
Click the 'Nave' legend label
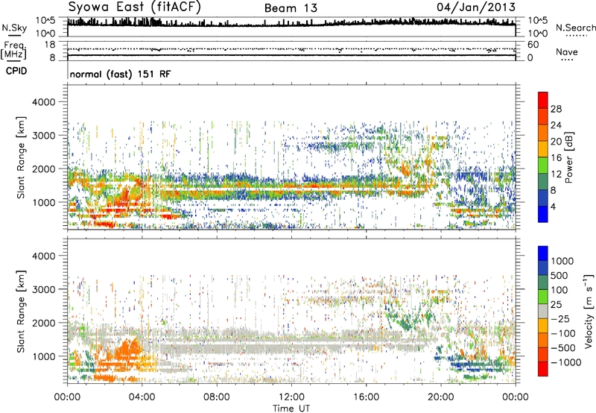567,52
